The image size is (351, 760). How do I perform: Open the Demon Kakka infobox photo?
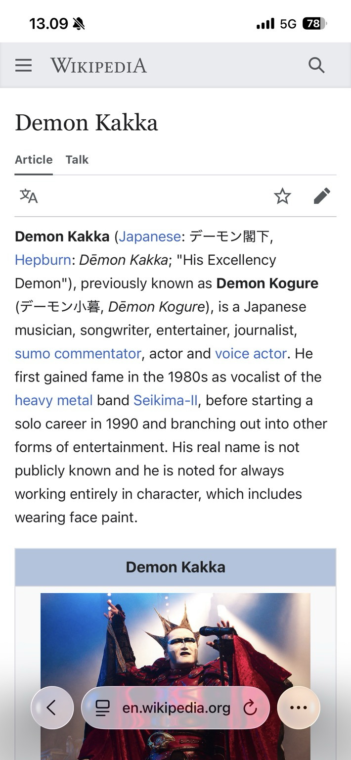tap(175, 638)
